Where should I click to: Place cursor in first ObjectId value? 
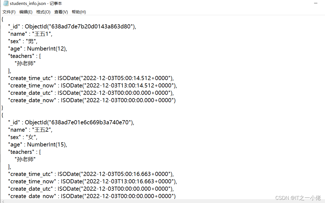coord(91,27)
